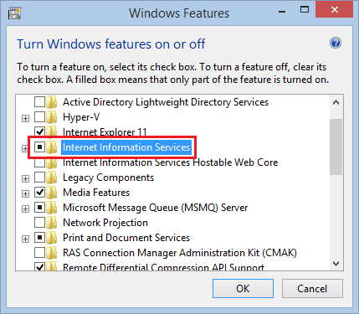Click the Cancel button
This screenshot has width=359, height=314.
(312, 289)
